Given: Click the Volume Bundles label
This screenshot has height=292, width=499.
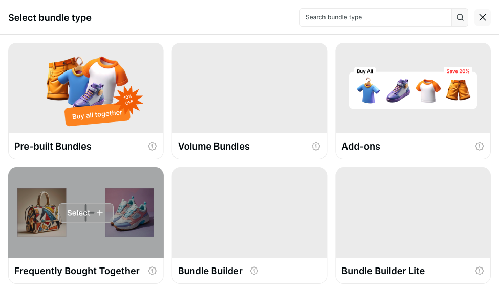Looking at the screenshot, I should coord(214,147).
